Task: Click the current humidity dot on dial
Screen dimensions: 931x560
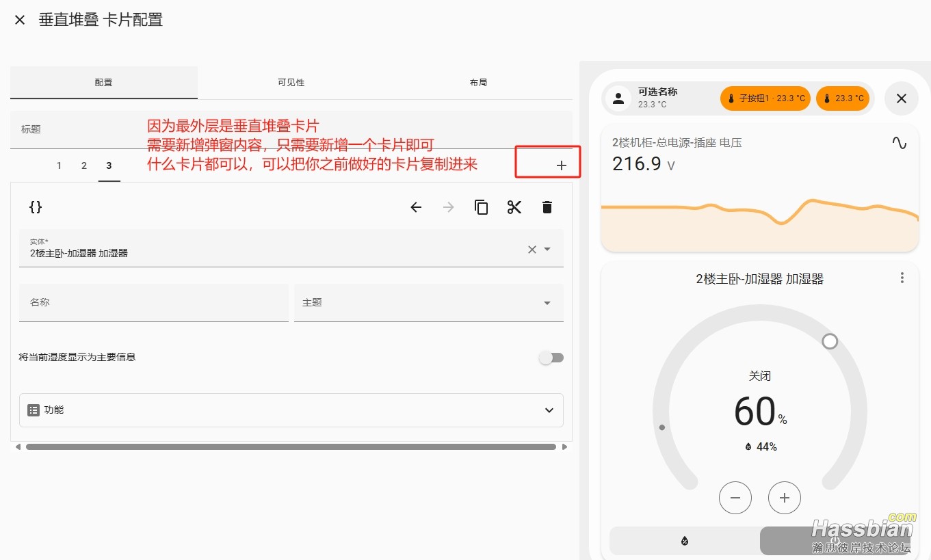Action: coord(662,427)
